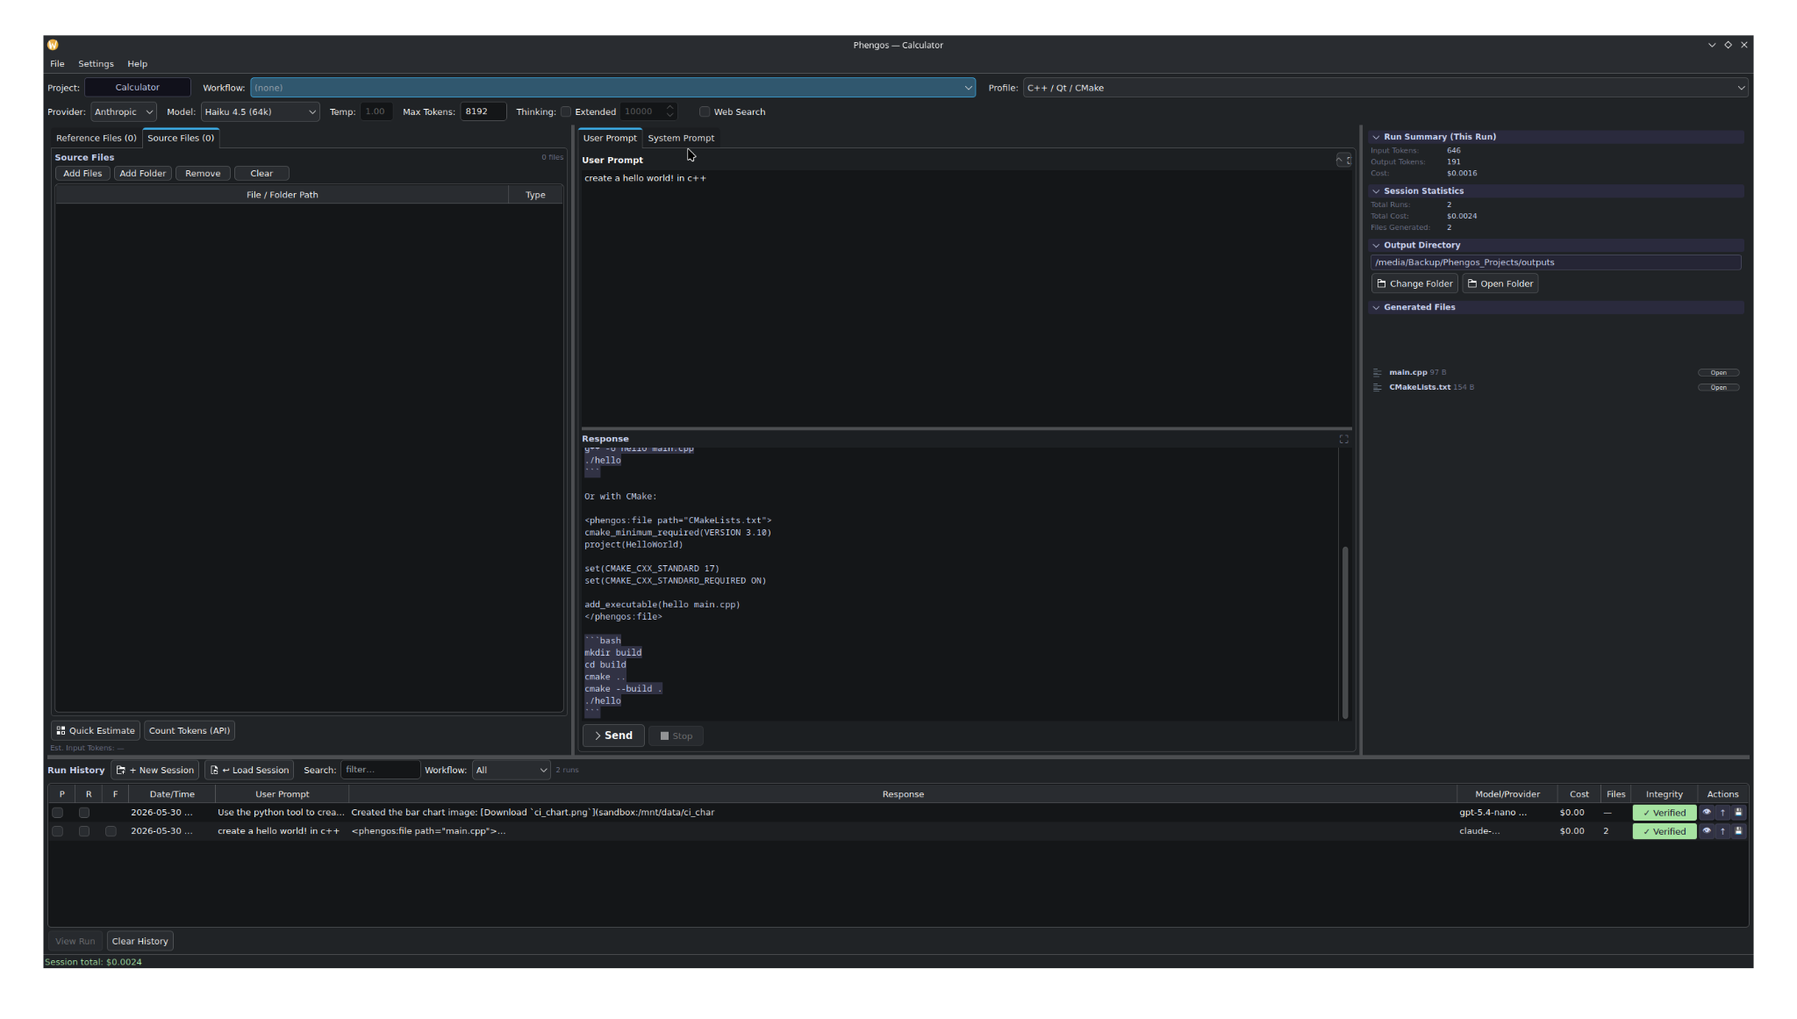1797x1019 pixels.
Task: Switch to the Reference Files (0) tab
Action: [x=97, y=138]
